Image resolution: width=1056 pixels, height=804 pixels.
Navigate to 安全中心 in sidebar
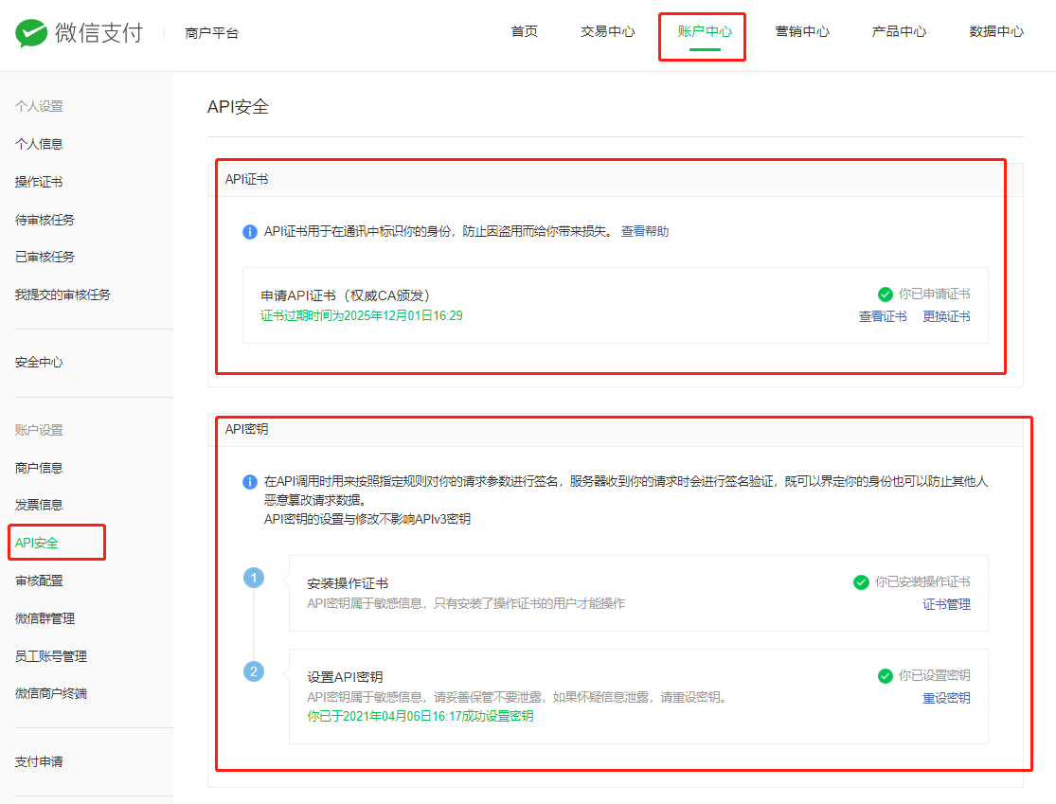click(39, 363)
